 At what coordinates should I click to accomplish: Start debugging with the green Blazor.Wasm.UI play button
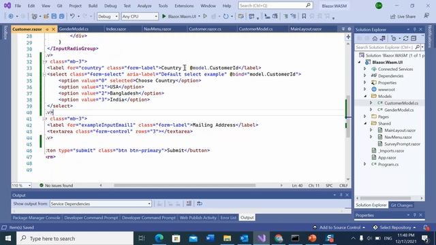click(x=179, y=16)
